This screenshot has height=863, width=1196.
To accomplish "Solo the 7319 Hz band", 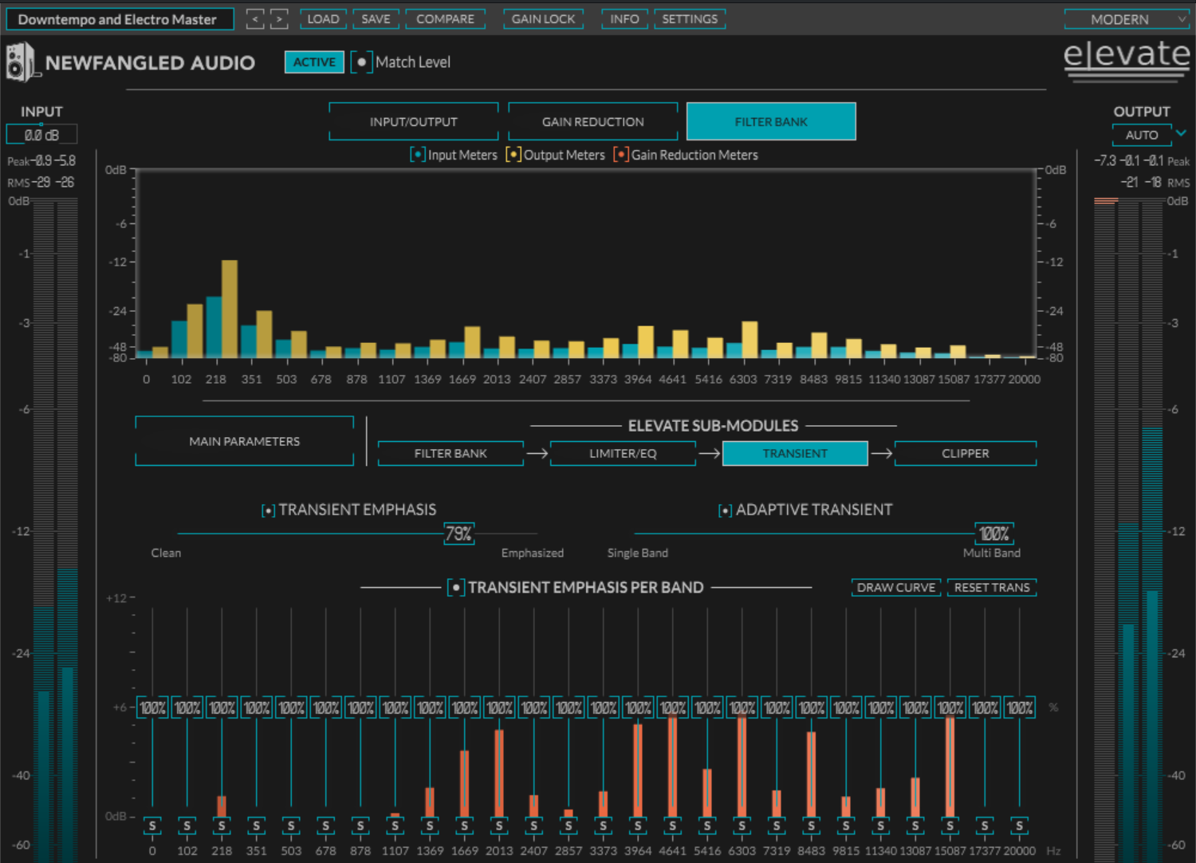I will point(777,826).
